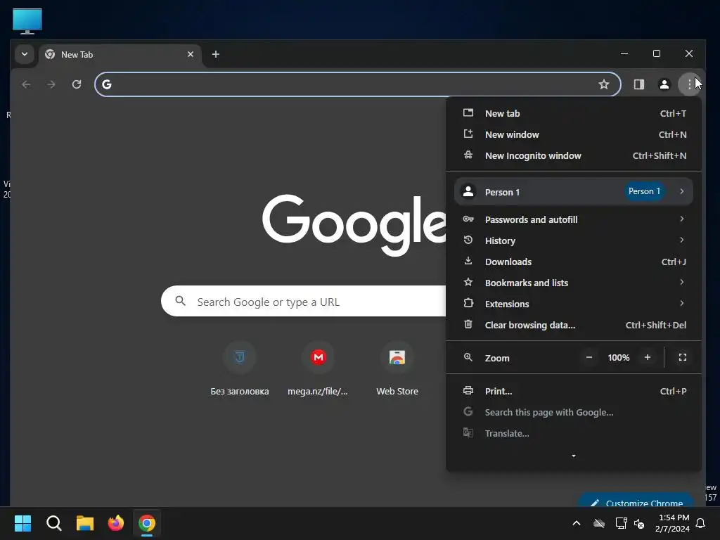Reload the page
Viewport: 720px width, 540px height.
(x=77, y=84)
